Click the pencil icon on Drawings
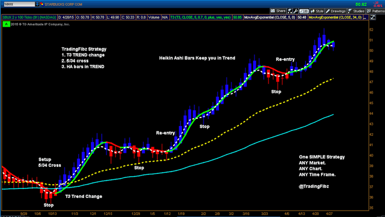 pyautogui.click(x=328, y=11)
